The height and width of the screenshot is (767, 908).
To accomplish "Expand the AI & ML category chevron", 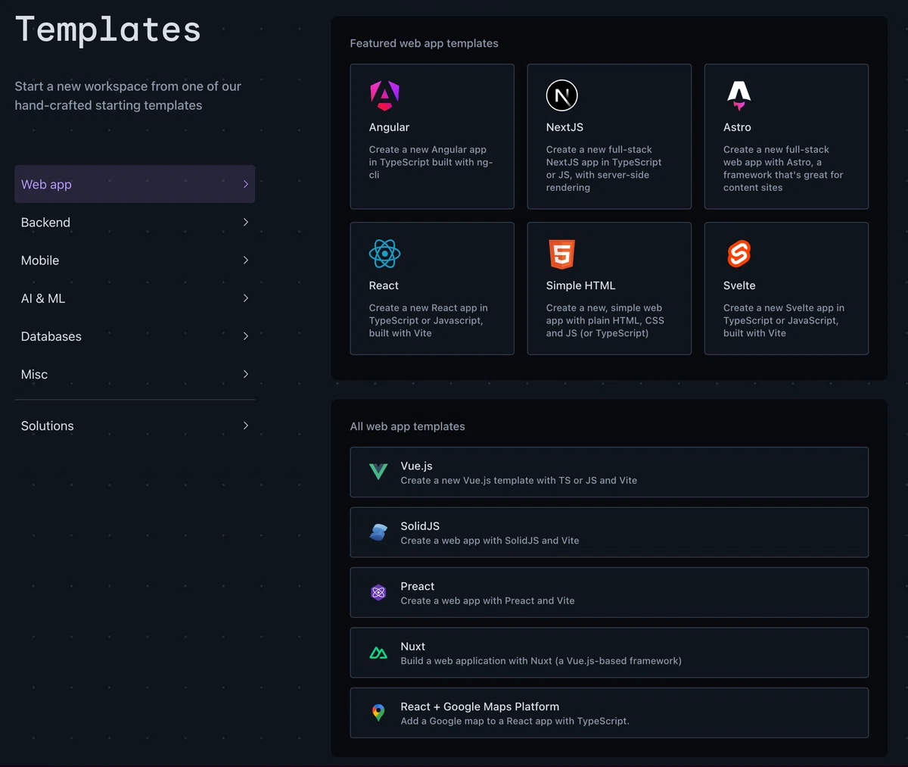I will [x=246, y=298].
